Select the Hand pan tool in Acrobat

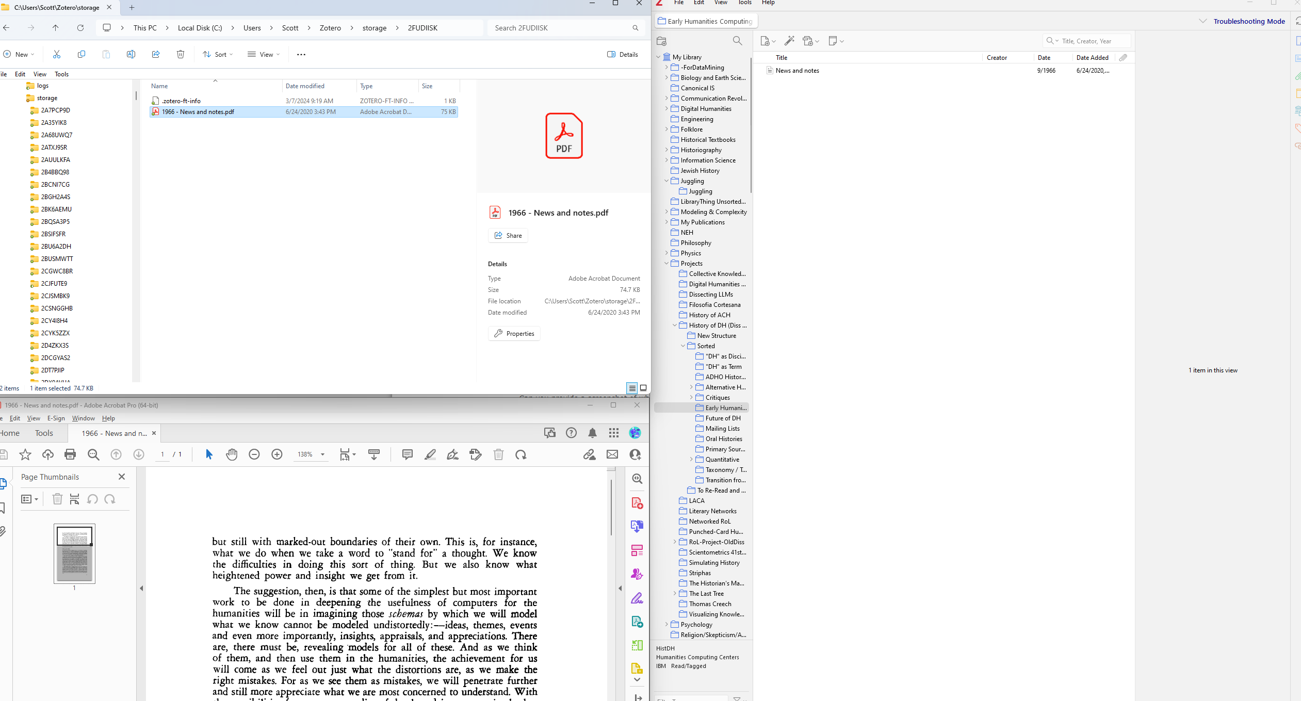tap(232, 454)
